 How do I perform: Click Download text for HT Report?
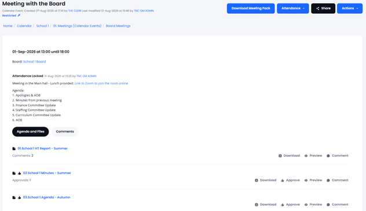291,156
